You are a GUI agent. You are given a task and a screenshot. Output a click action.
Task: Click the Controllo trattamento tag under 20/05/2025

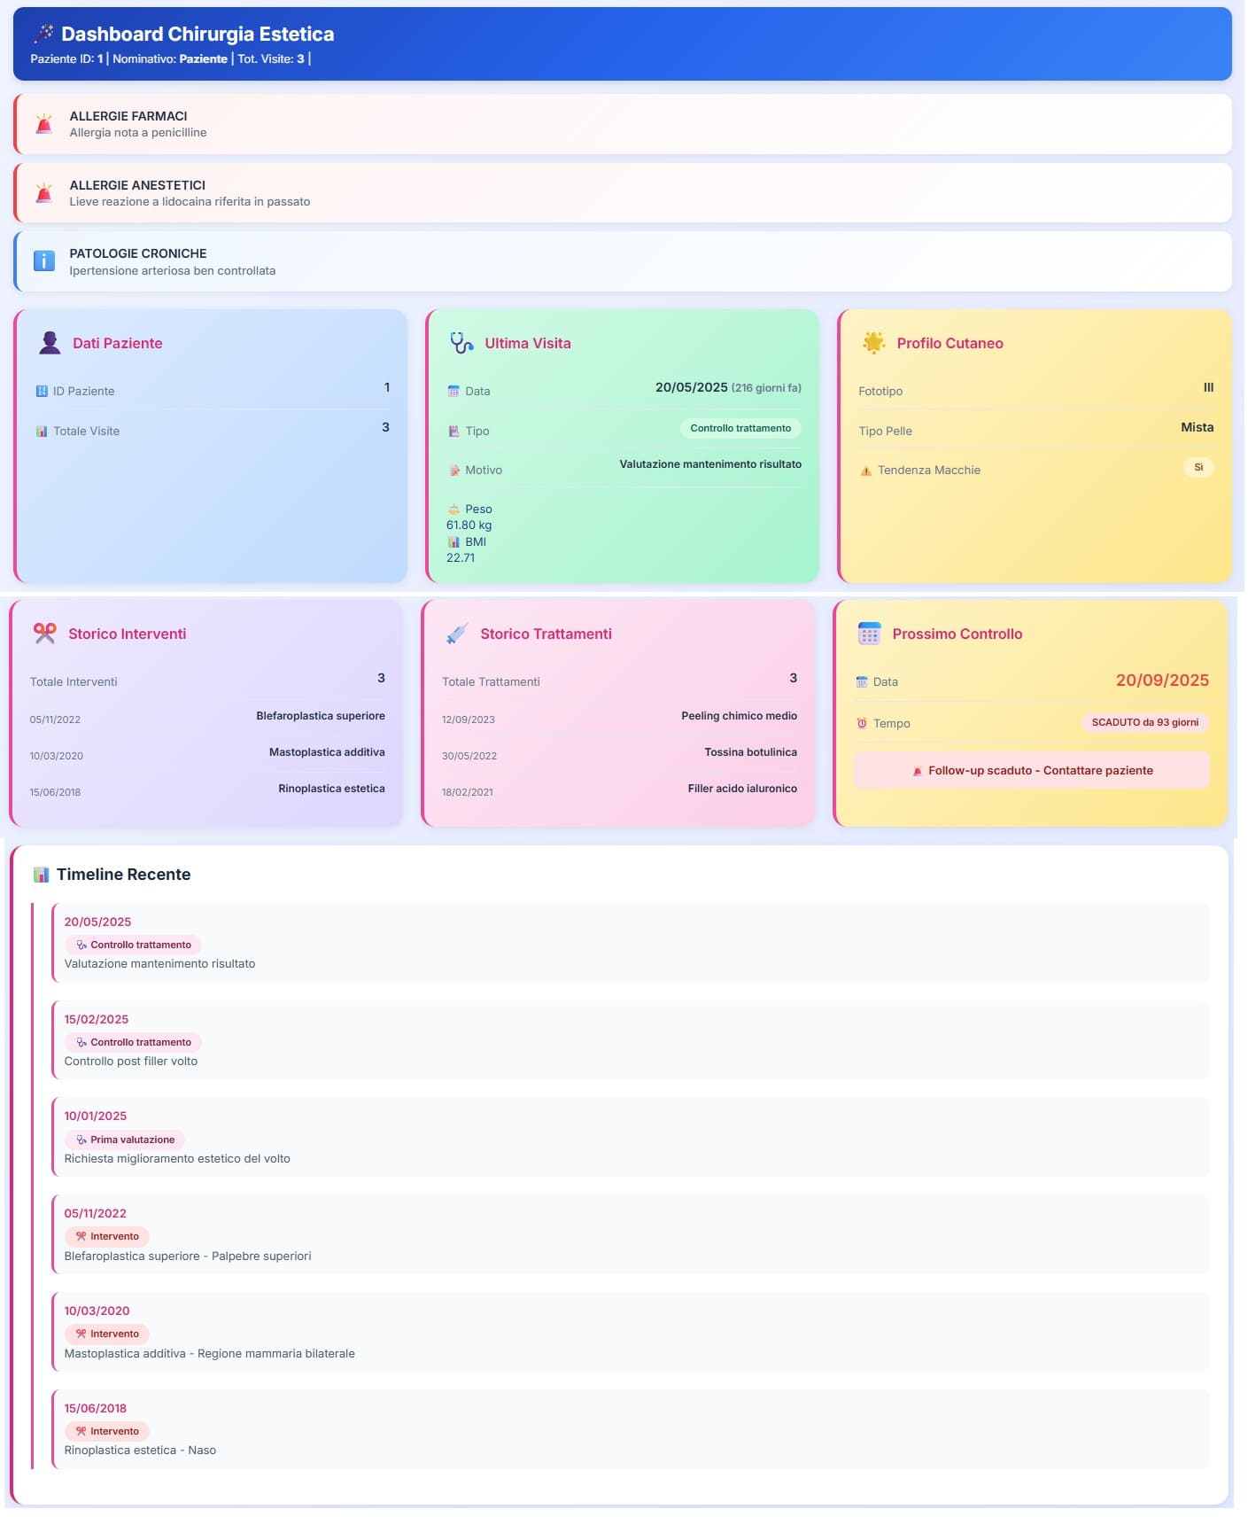point(134,945)
